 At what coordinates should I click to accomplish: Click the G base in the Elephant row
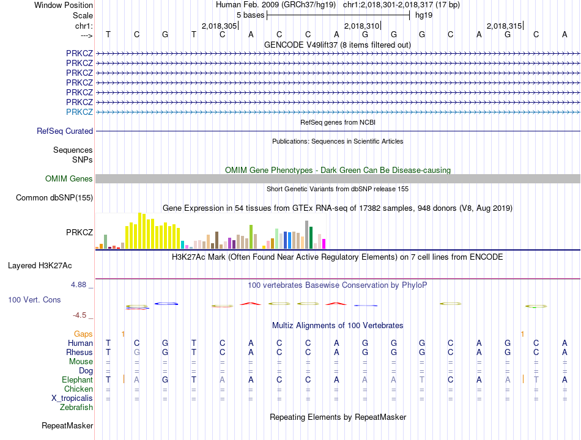coord(165,380)
